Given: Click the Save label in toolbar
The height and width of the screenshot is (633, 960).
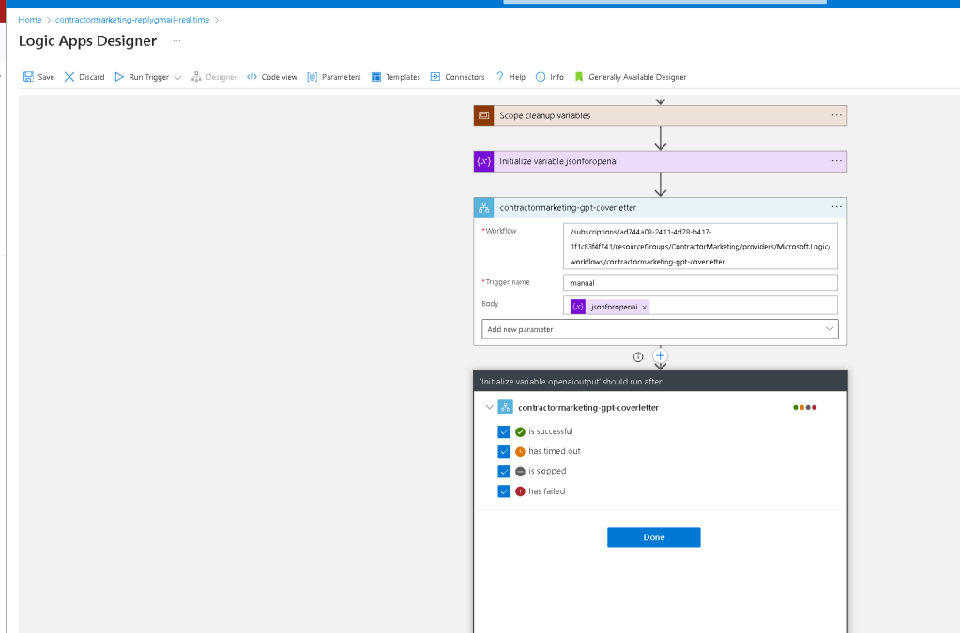Looking at the screenshot, I should 46,77.
